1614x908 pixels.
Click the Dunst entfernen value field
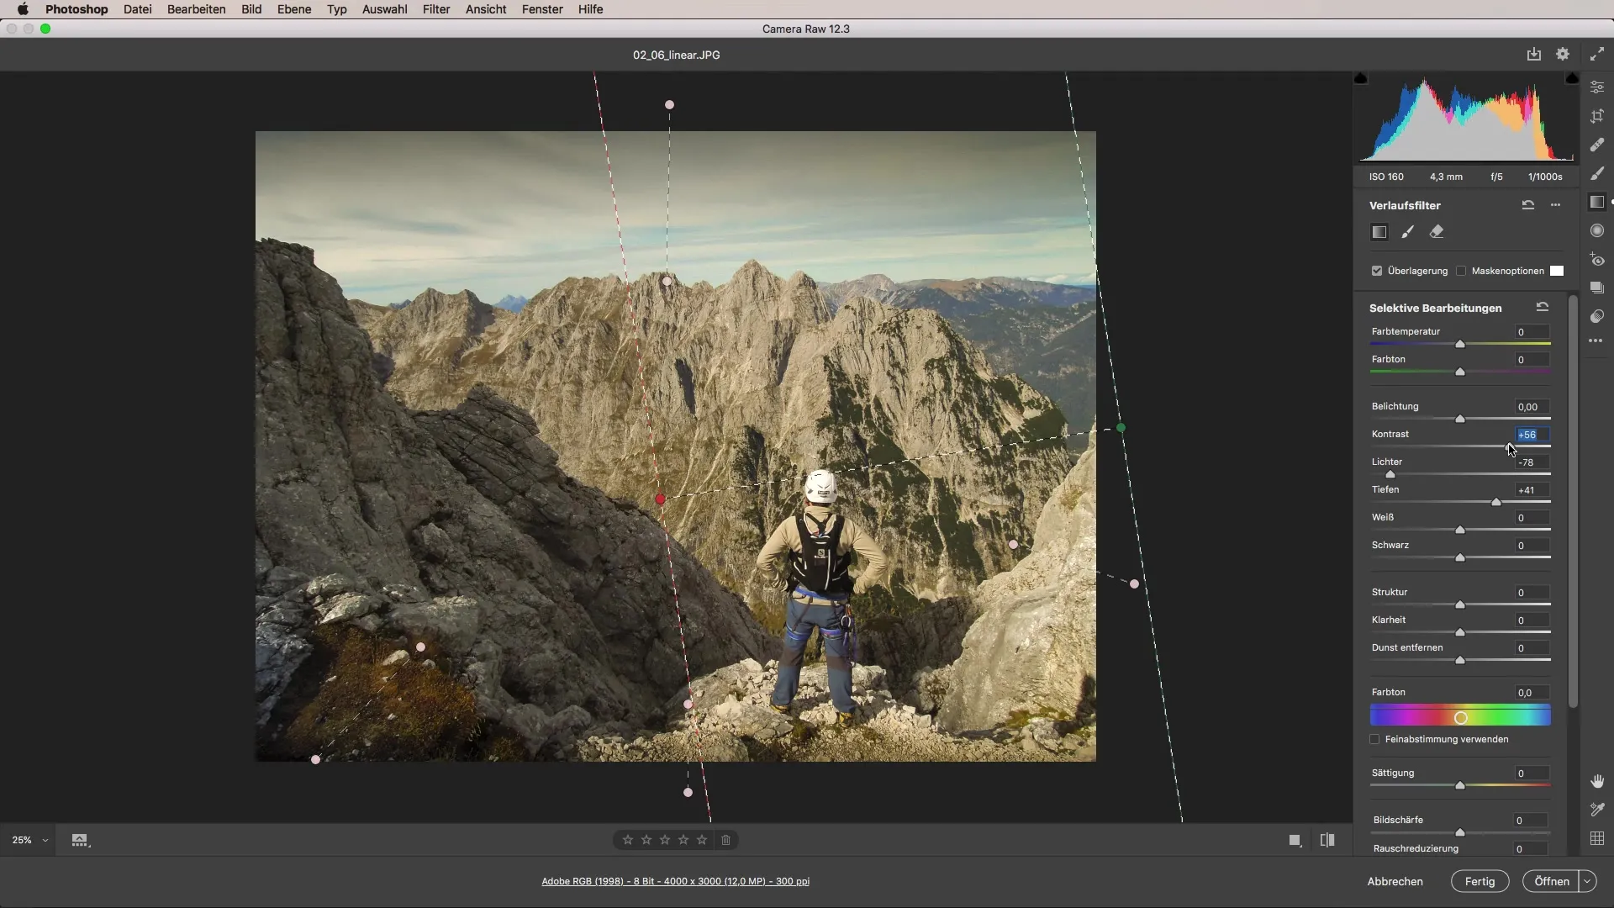(1532, 648)
